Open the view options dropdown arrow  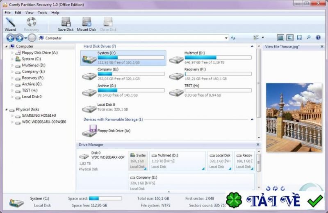click(263, 38)
